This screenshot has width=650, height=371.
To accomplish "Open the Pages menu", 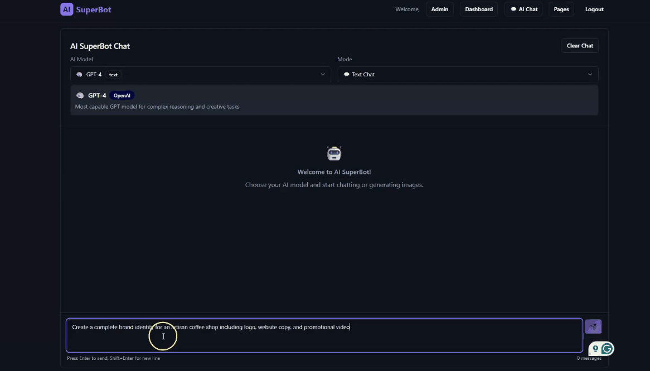I will [561, 9].
